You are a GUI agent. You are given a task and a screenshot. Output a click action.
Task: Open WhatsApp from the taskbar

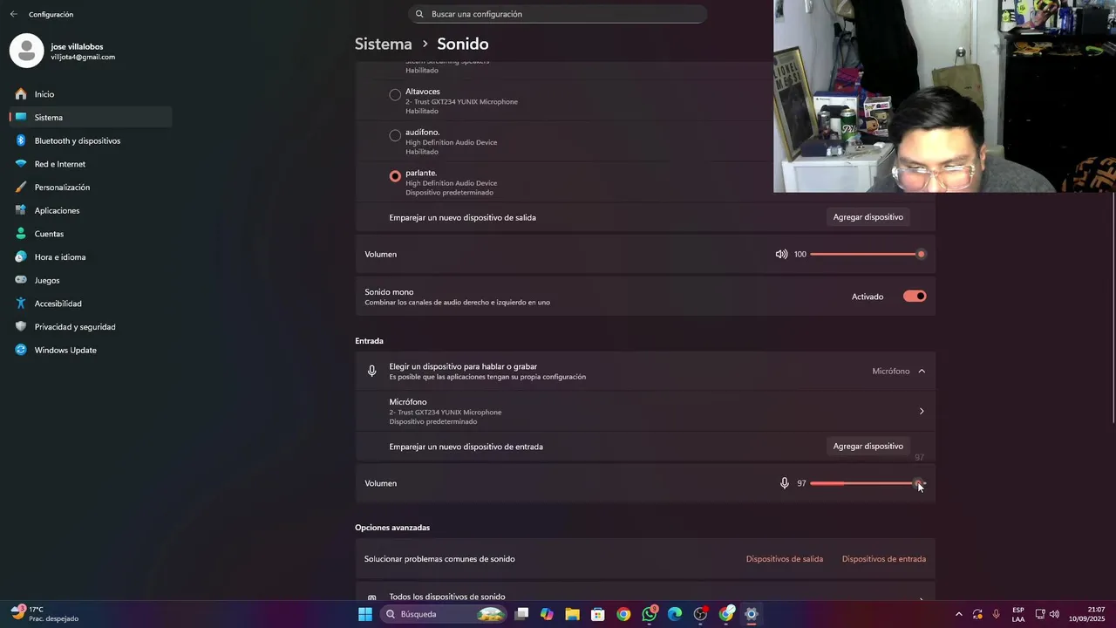click(x=650, y=614)
